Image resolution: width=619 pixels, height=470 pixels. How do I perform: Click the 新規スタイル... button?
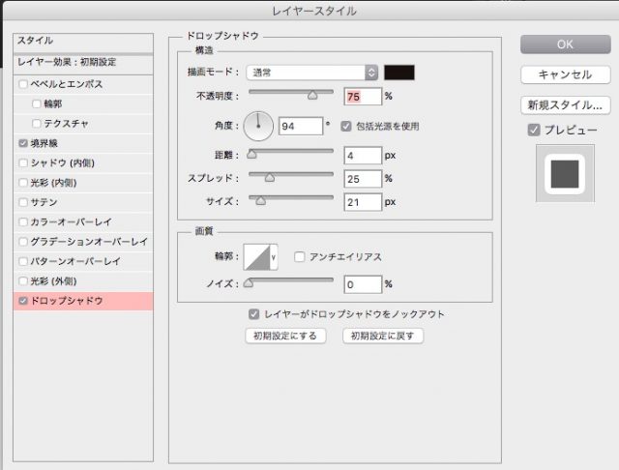click(x=563, y=104)
